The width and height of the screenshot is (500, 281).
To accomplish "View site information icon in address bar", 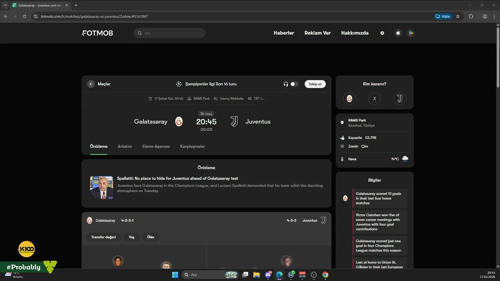I will coord(36,16).
